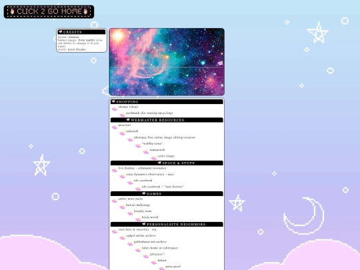Open 'start here @ neocities . org' link
The height and width of the screenshot is (270, 360).
tap(137, 229)
